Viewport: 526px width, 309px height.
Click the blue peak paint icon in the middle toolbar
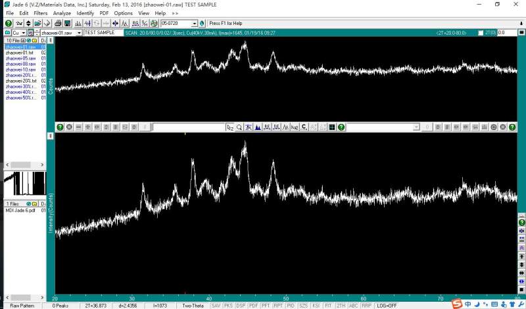click(258, 127)
